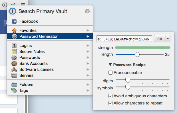This screenshot has height=113, width=177.
Task: Click the Software Licenses icon
Action: click(x=14, y=69)
